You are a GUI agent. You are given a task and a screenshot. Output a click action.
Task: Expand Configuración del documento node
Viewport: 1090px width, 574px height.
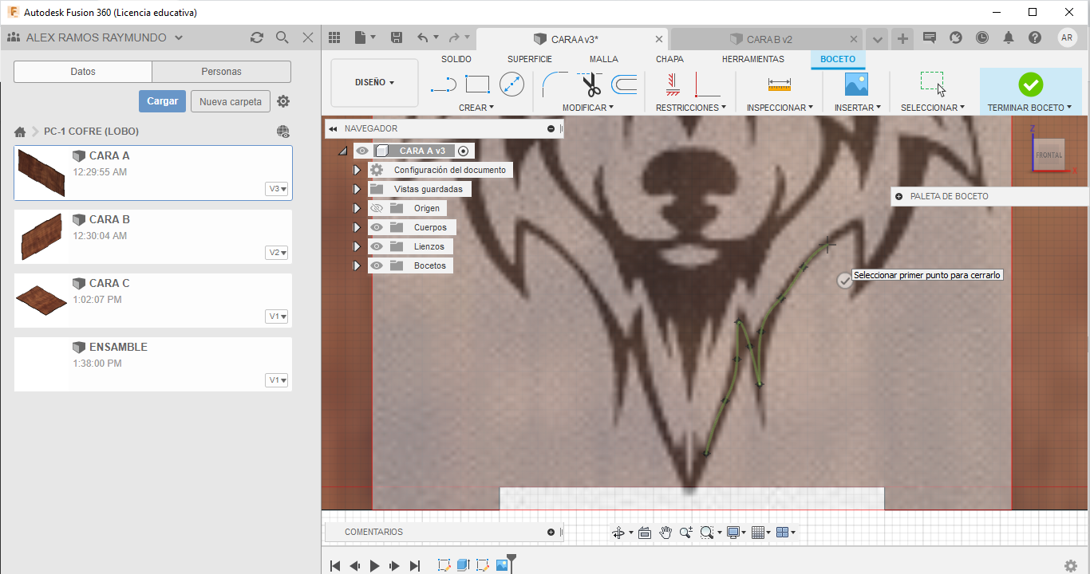(357, 170)
